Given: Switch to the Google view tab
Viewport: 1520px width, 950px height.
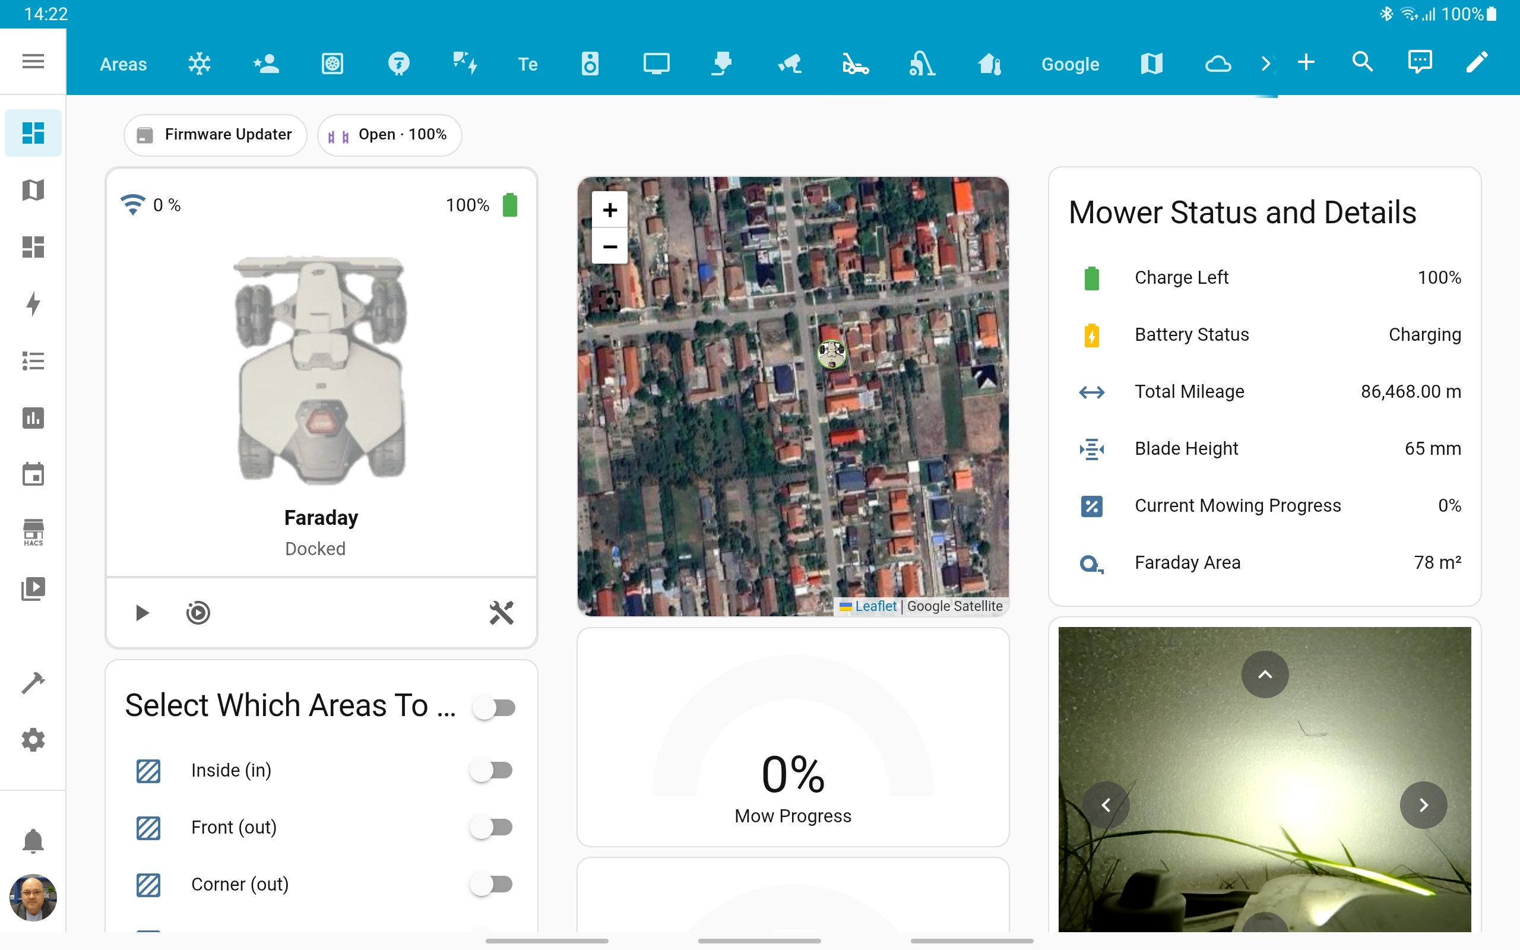Looking at the screenshot, I should [x=1070, y=64].
